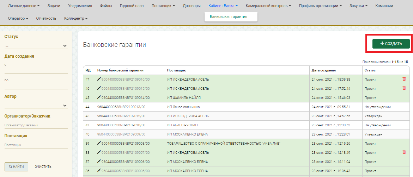Delete guarantee record with ID 47
The height and width of the screenshot is (177, 413).
click(x=404, y=79)
